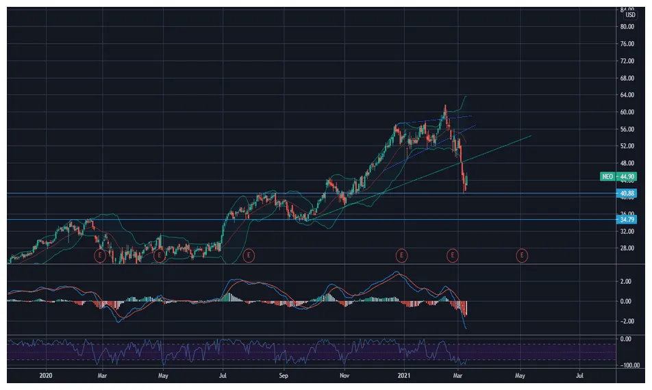Viewport: 652px width, 390px height.
Task: Open the earnings E marker near March 2021
Action: tap(452, 255)
